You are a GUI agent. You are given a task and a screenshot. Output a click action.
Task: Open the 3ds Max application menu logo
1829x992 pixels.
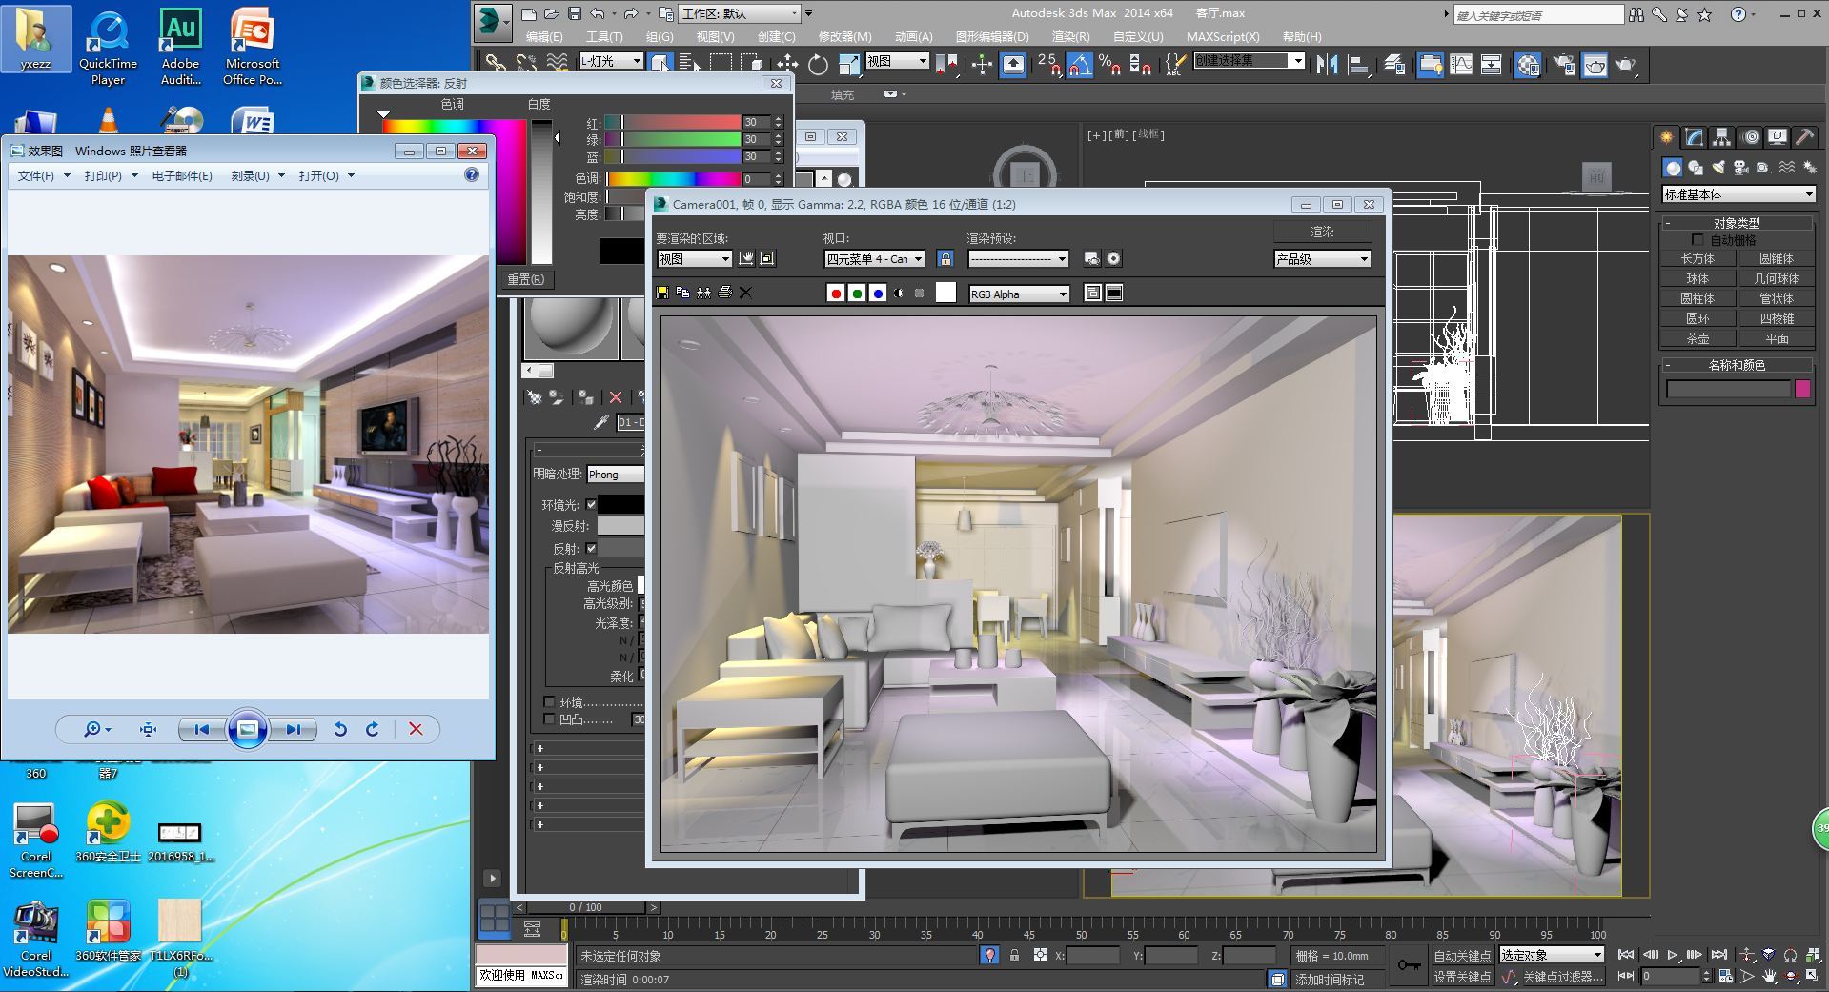[492, 21]
